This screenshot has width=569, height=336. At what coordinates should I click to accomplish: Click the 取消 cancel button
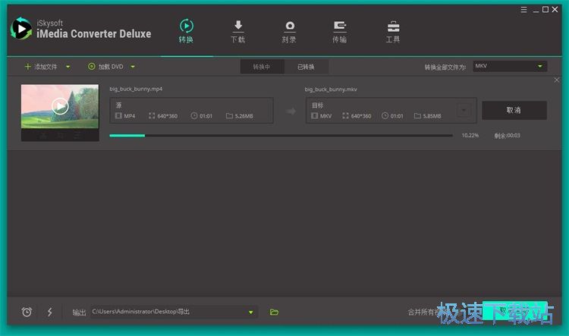point(514,110)
